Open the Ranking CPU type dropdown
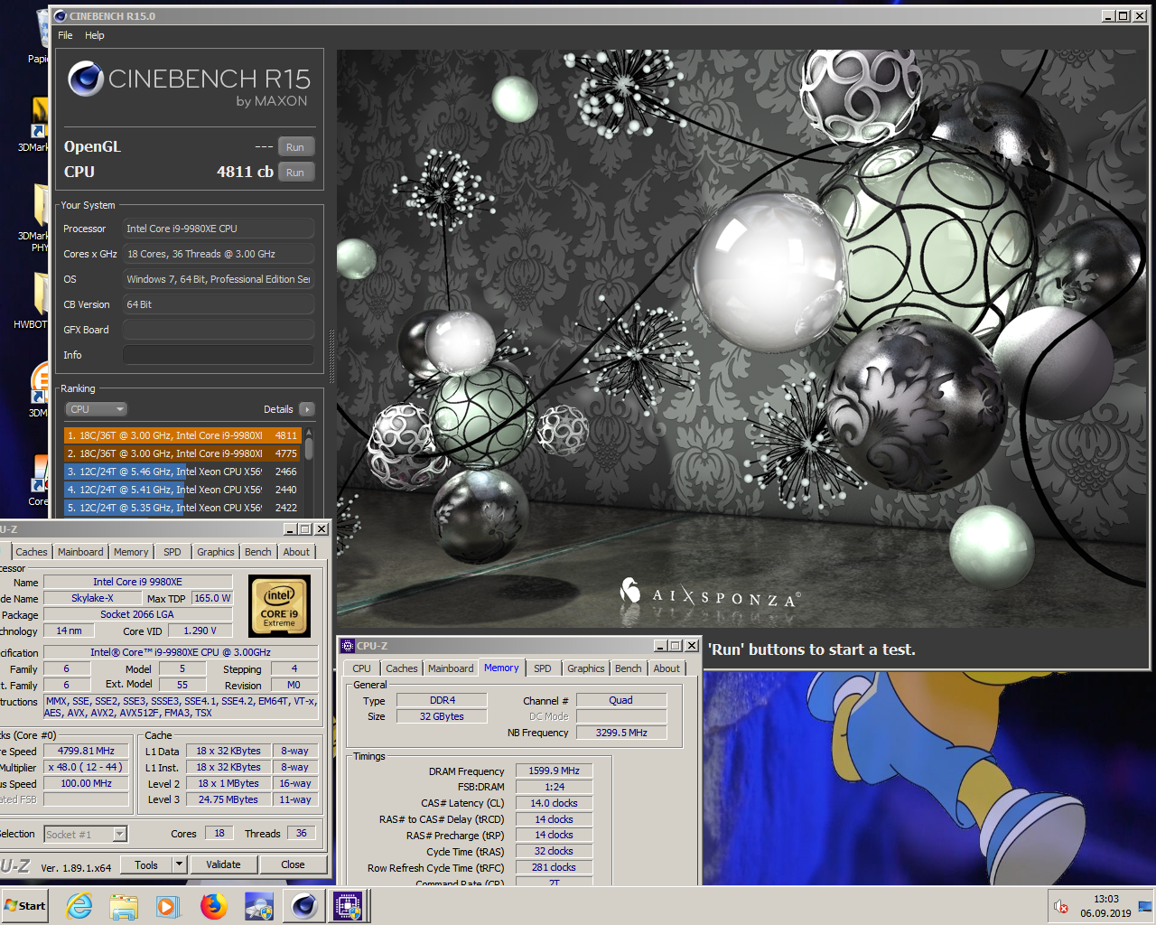1156x925 pixels. [x=97, y=409]
